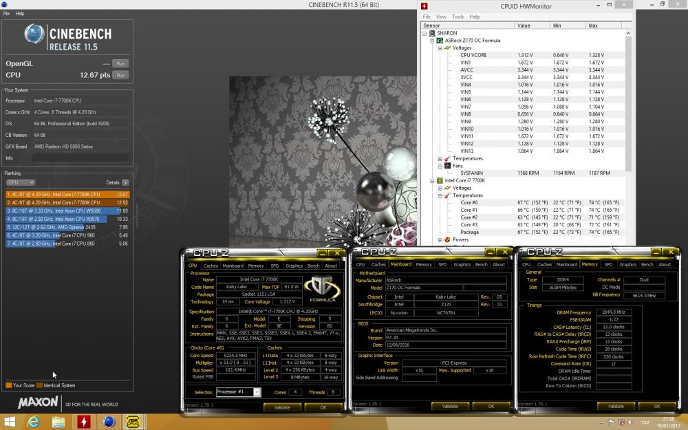The image size is (688, 430).
Task: Expand the Powers node in HWMonitor
Action: (x=440, y=239)
